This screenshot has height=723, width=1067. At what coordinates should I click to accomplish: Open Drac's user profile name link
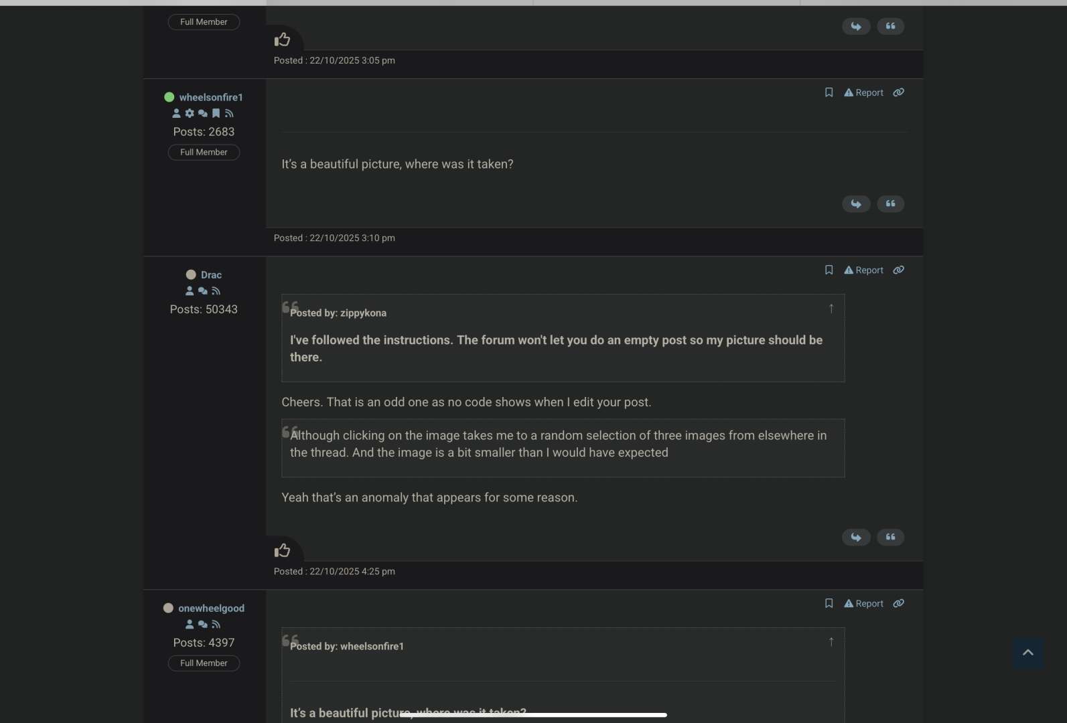point(211,274)
